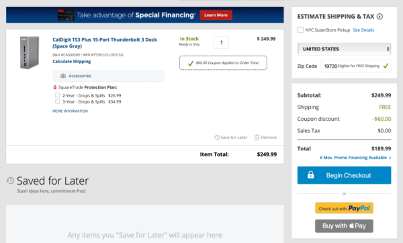Click the Saved for Later history icon
The width and height of the screenshot is (403, 243).
pyautogui.click(x=11, y=181)
